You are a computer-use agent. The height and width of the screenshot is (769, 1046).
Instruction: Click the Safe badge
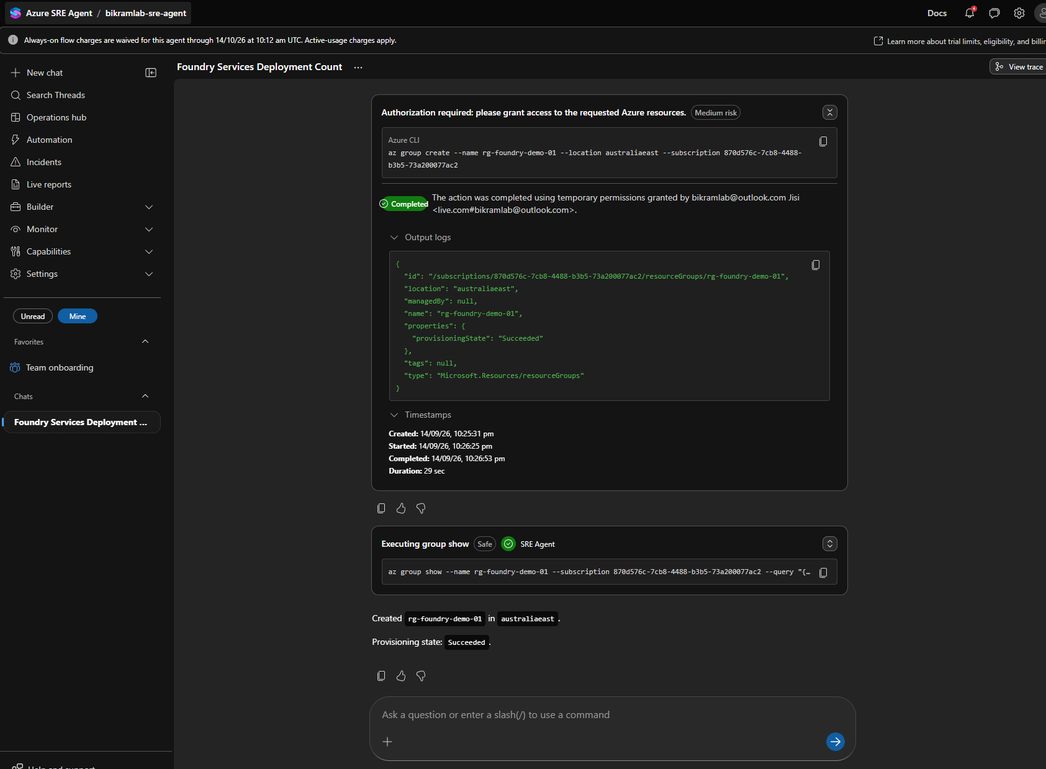point(485,544)
